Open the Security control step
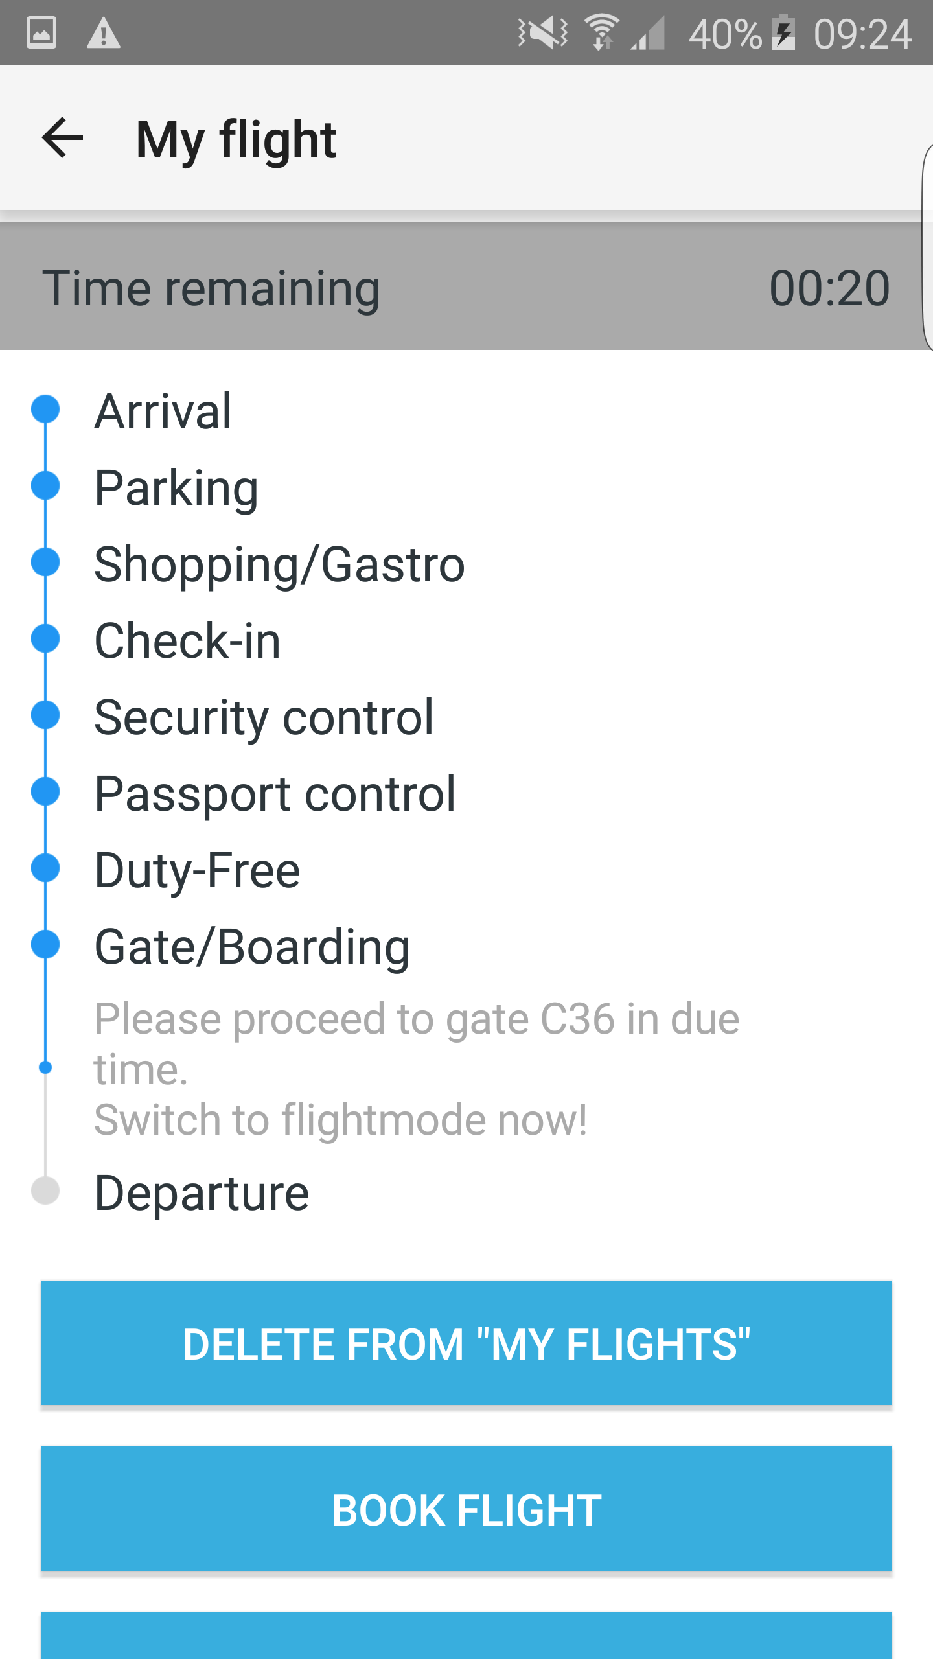Screen dimensions: 933x1659 [264, 717]
